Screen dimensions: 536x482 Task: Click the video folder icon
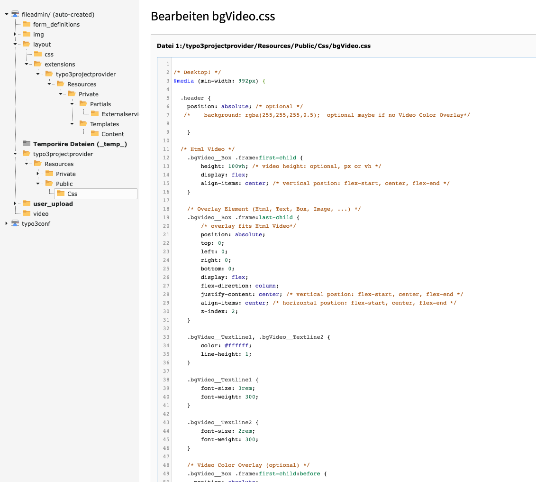[x=27, y=213]
